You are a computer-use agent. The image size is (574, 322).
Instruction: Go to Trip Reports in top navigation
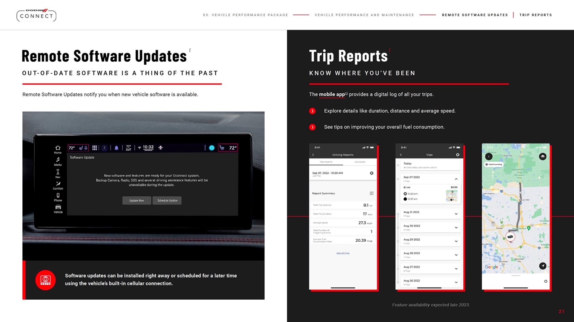pos(536,15)
